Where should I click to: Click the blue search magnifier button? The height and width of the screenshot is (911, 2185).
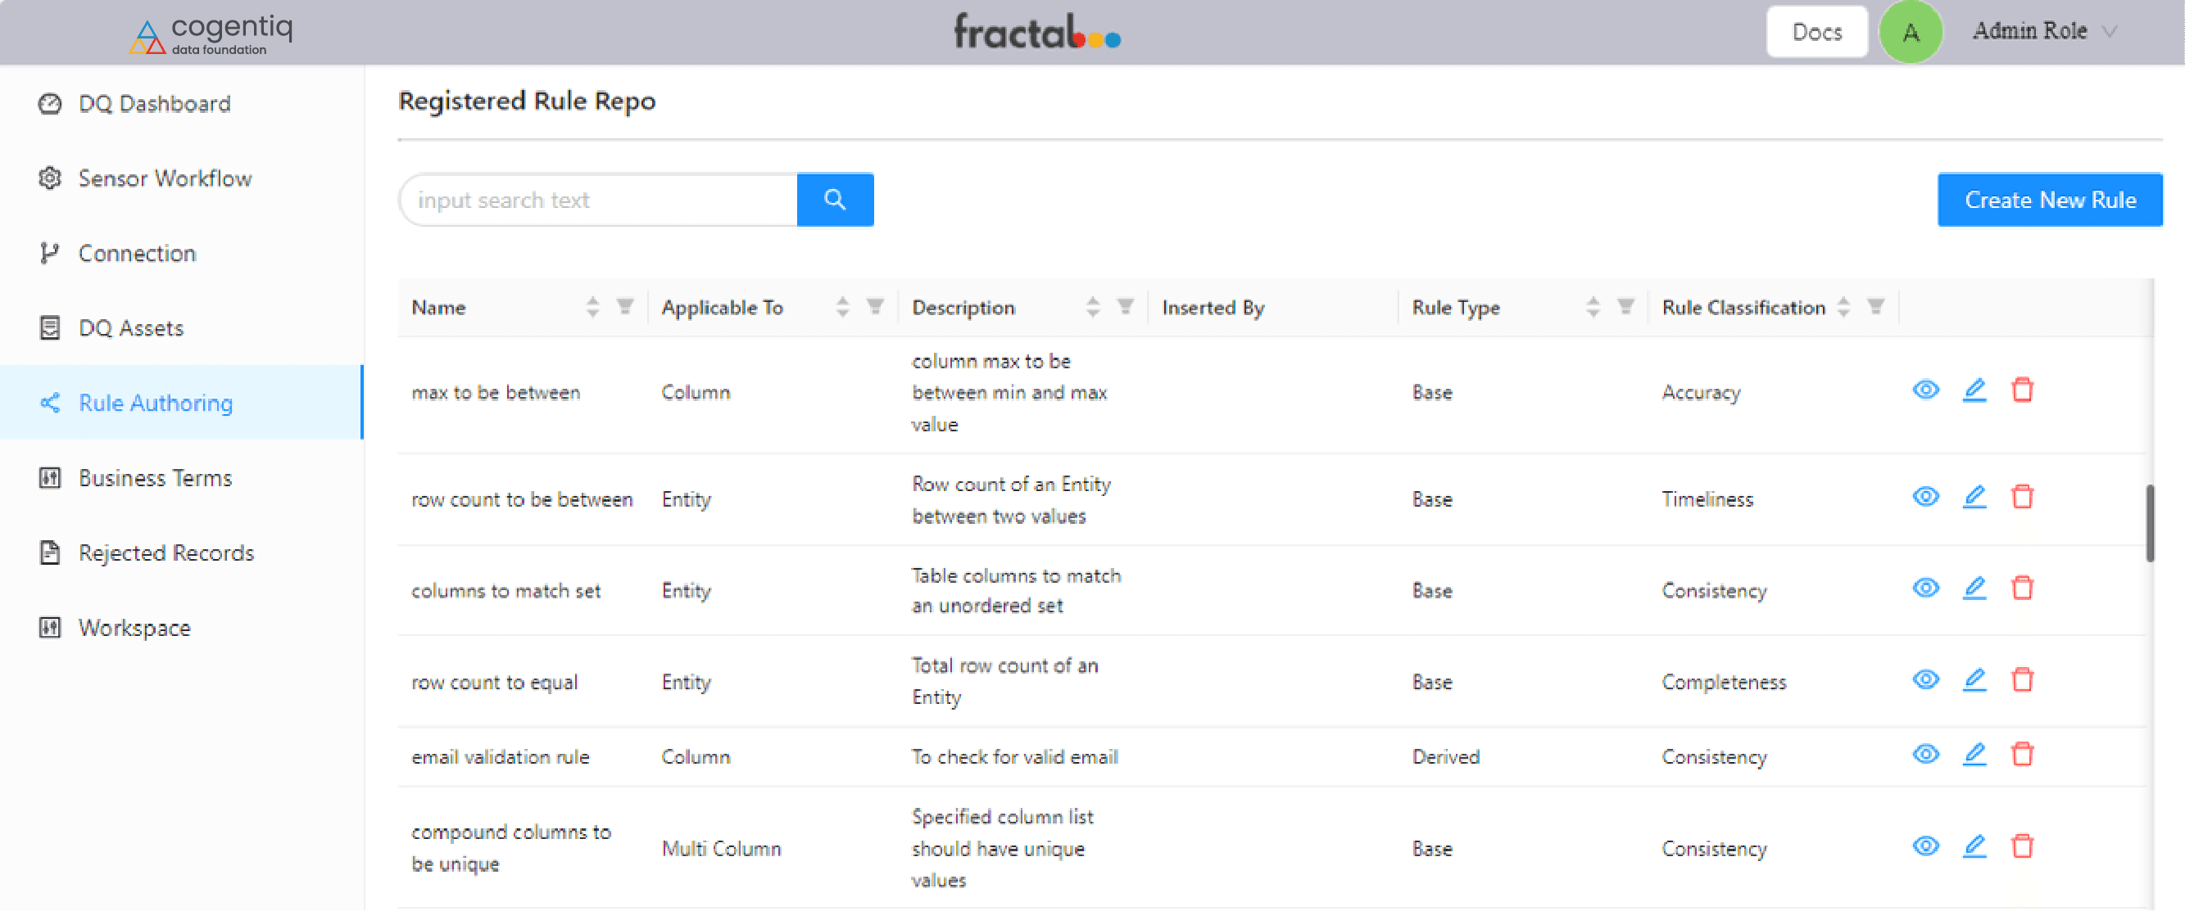835,200
